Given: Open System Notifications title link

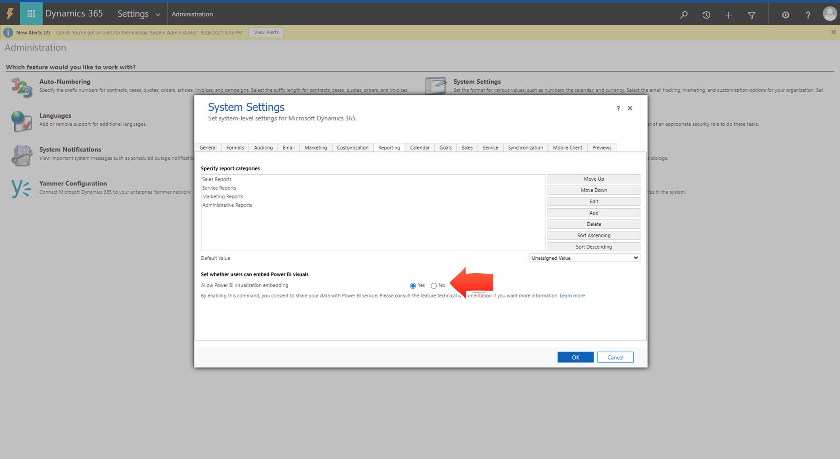Looking at the screenshot, I should 70,149.
